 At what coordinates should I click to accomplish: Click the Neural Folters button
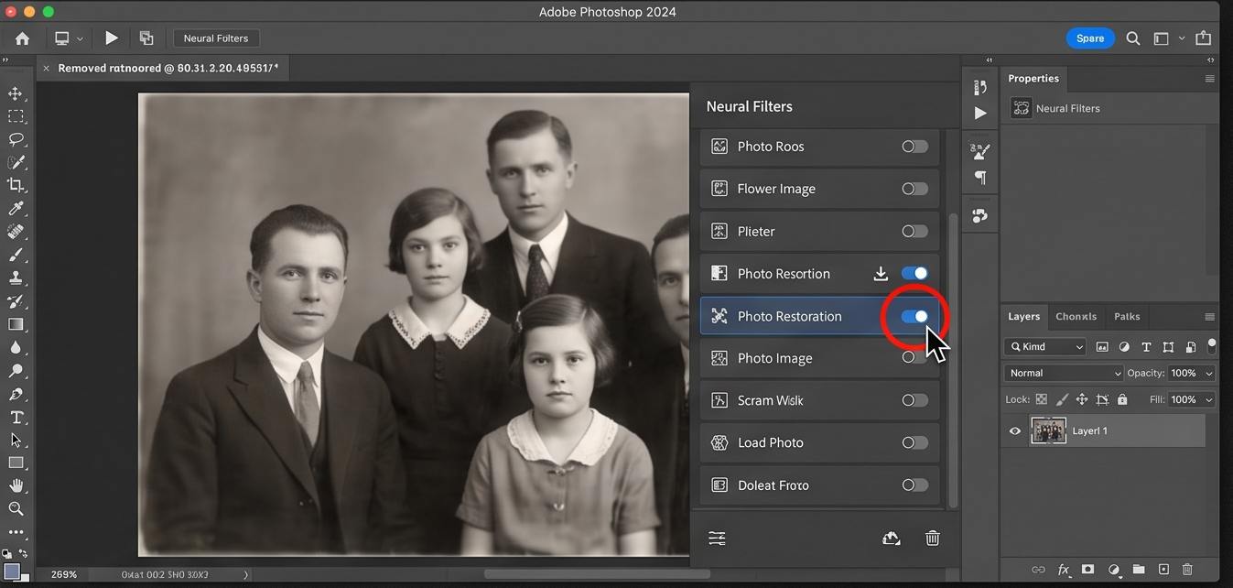coord(216,38)
